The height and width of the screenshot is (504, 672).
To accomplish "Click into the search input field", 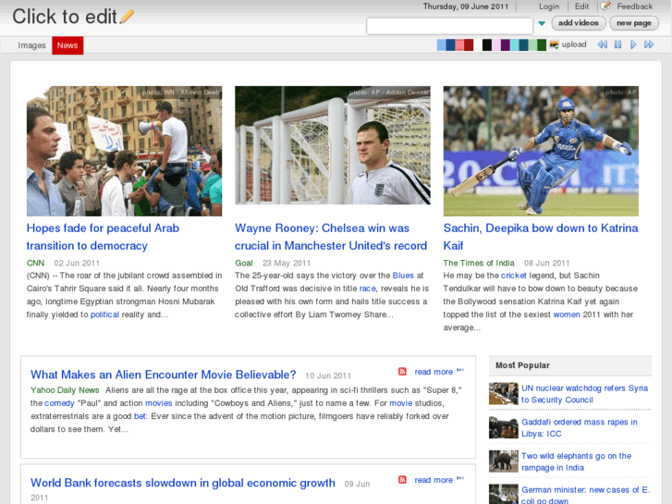I will tap(449, 26).
